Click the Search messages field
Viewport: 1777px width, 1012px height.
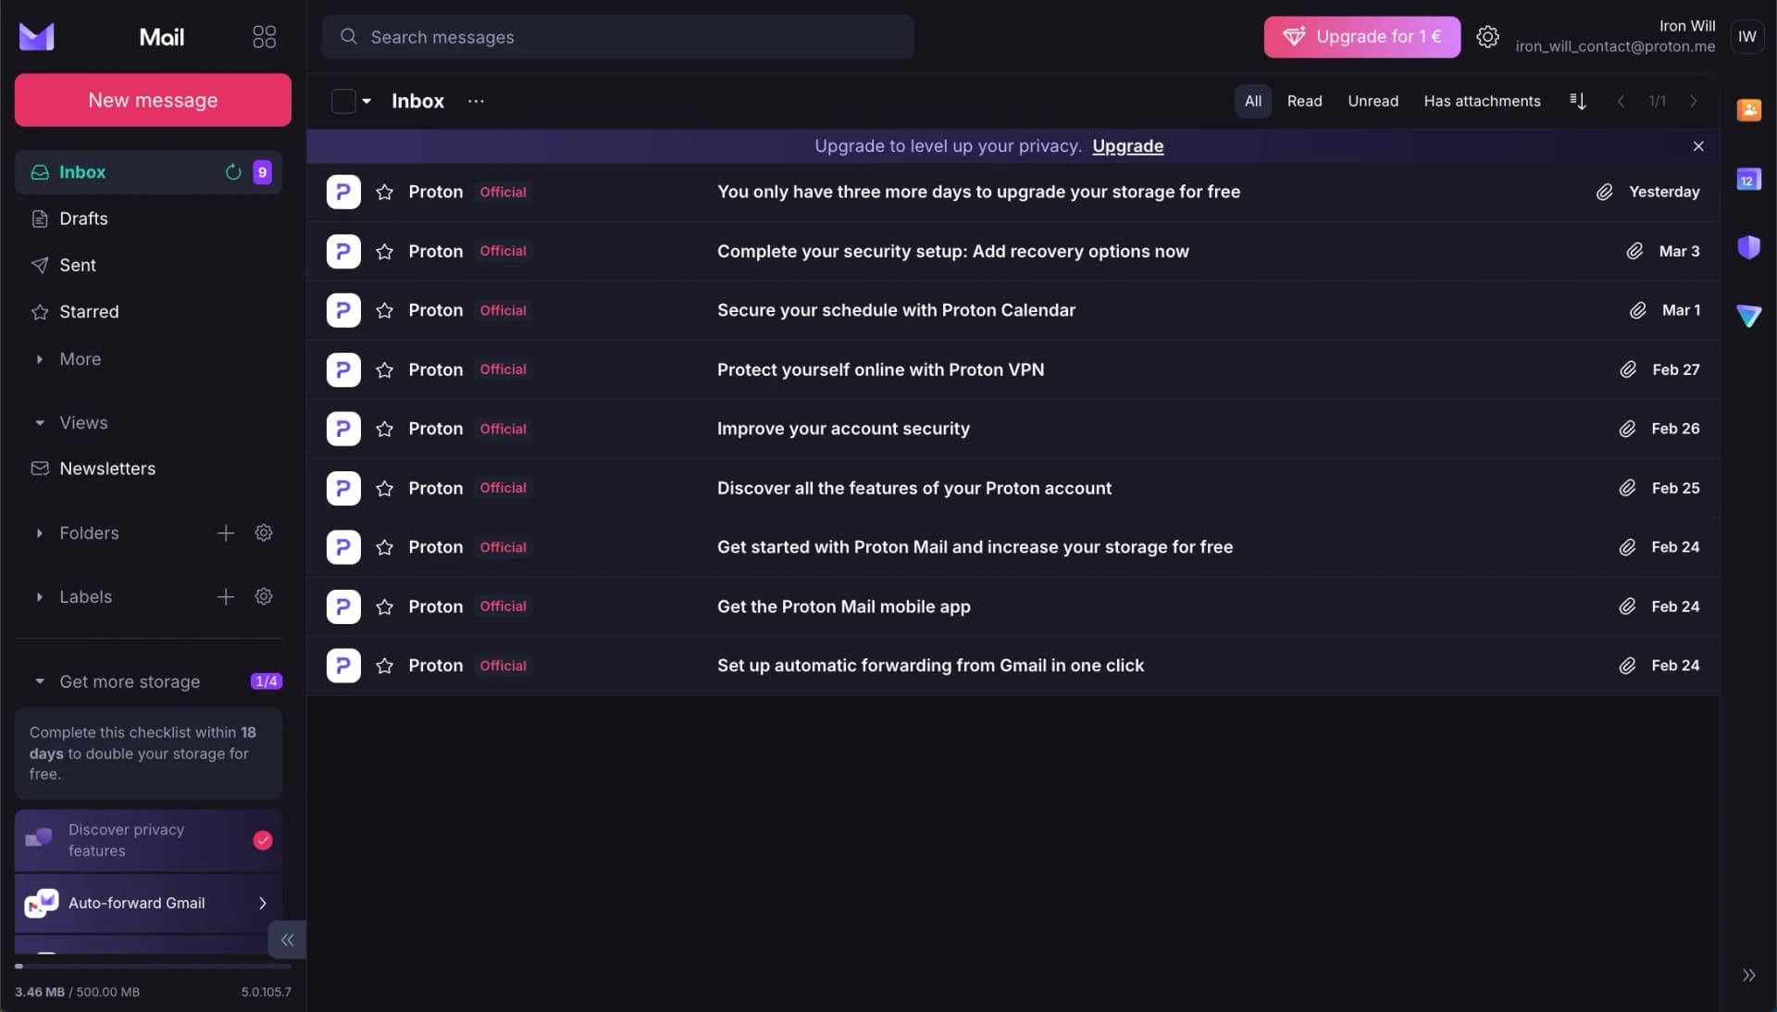point(618,37)
